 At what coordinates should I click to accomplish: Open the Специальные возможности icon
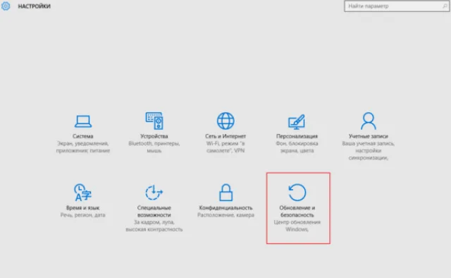pyautogui.click(x=154, y=193)
